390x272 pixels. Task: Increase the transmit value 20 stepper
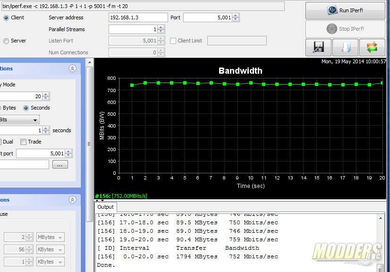pyautogui.click(x=46, y=94)
